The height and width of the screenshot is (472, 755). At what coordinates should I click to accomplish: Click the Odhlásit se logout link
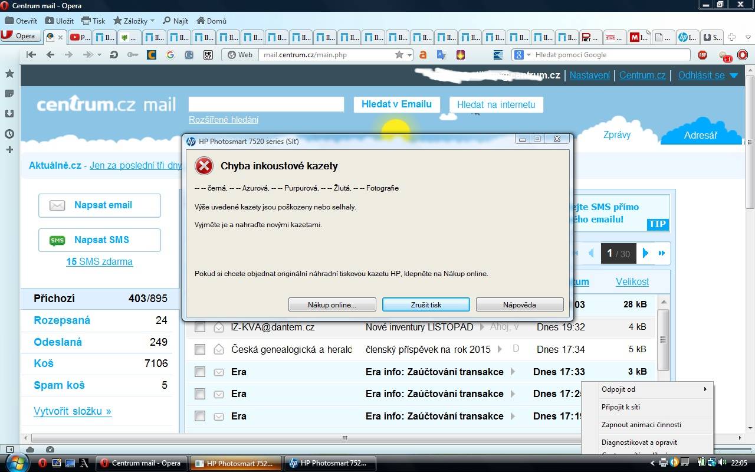click(701, 76)
